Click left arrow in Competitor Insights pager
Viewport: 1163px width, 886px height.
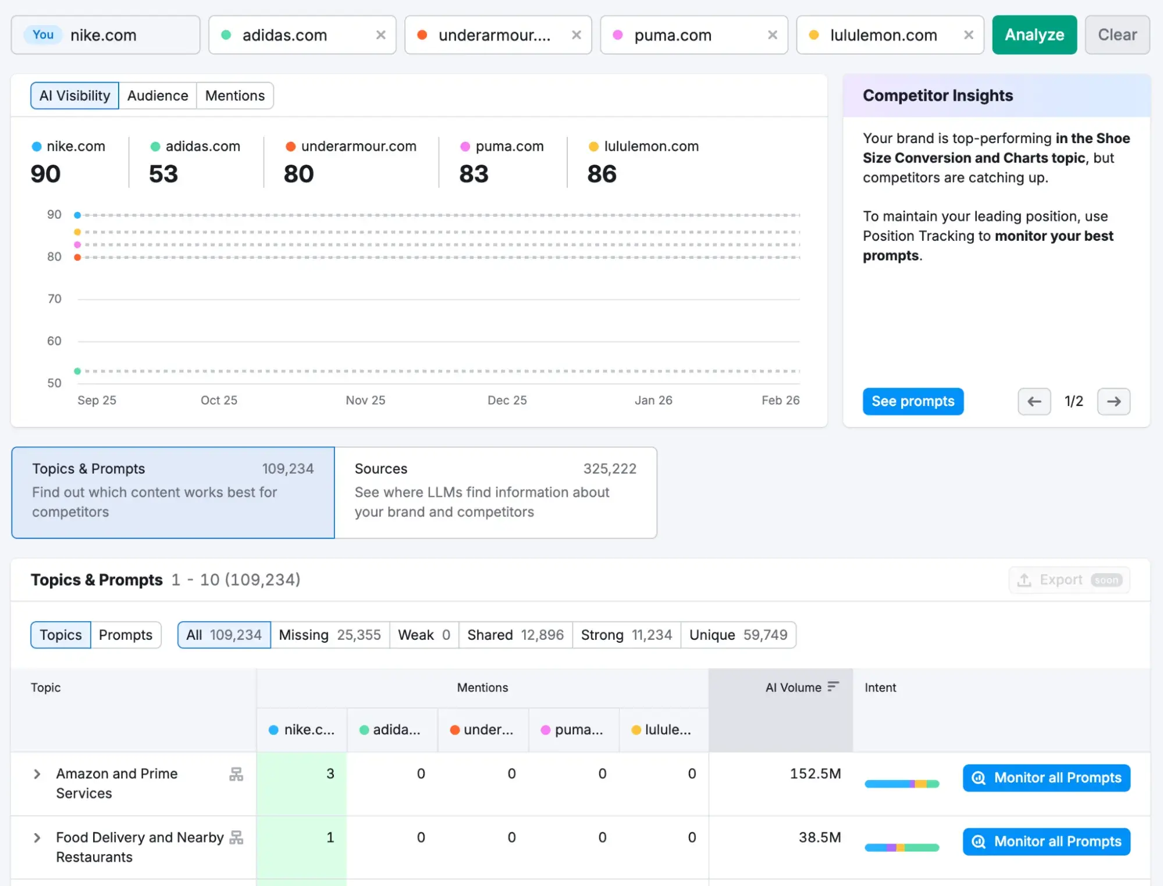pos(1033,401)
